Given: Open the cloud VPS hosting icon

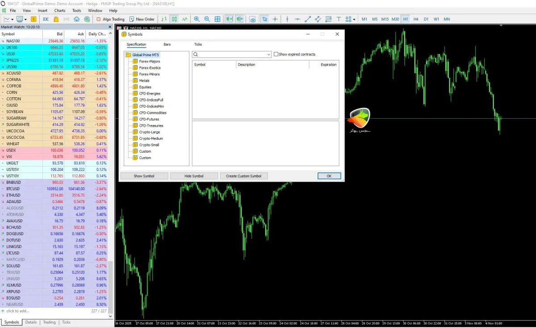Looking at the screenshot, I should click(76, 19).
